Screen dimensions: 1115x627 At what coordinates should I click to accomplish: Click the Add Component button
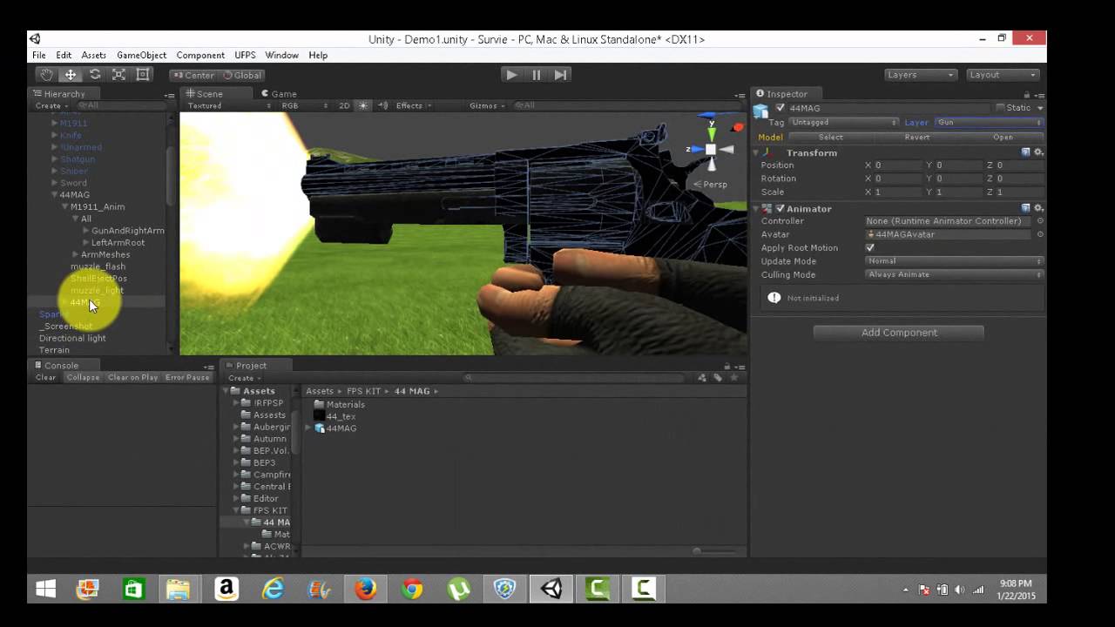pos(899,333)
